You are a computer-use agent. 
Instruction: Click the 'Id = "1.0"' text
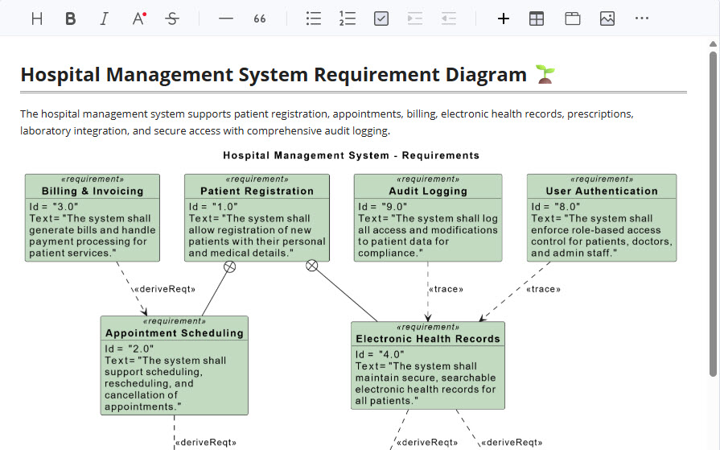[x=213, y=207]
